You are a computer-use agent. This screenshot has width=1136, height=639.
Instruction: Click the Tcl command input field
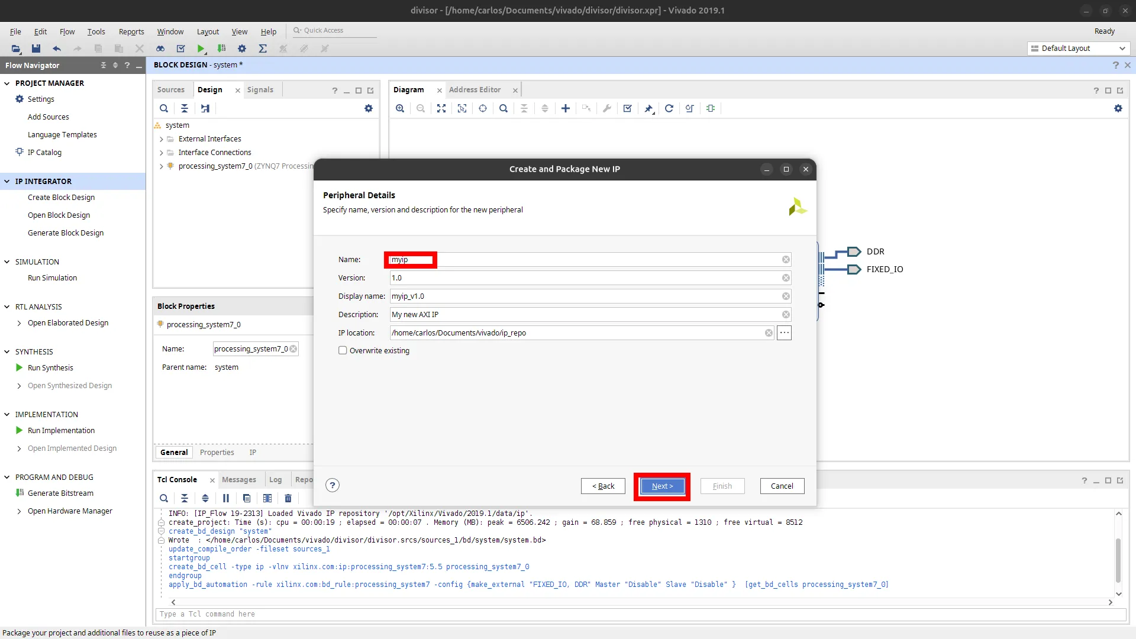pyautogui.click(x=641, y=614)
